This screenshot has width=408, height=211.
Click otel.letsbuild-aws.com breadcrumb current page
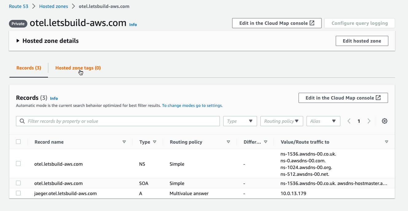[104, 6]
